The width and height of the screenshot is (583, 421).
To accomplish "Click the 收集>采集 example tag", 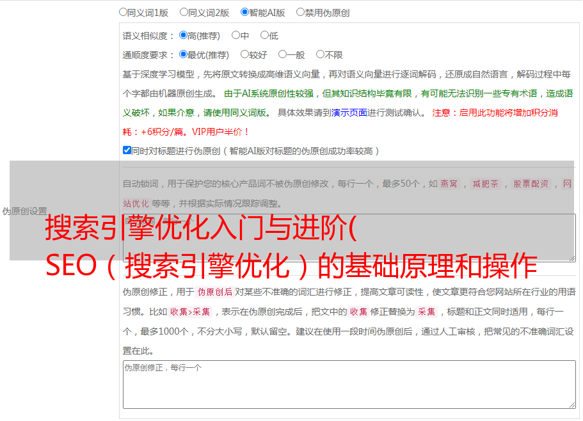I will [190, 312].
